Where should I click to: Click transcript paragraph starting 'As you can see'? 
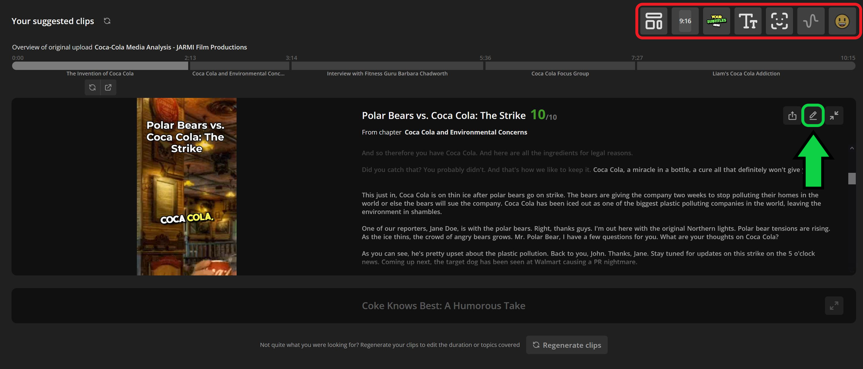pyautogui.click(x=589, y=258)
